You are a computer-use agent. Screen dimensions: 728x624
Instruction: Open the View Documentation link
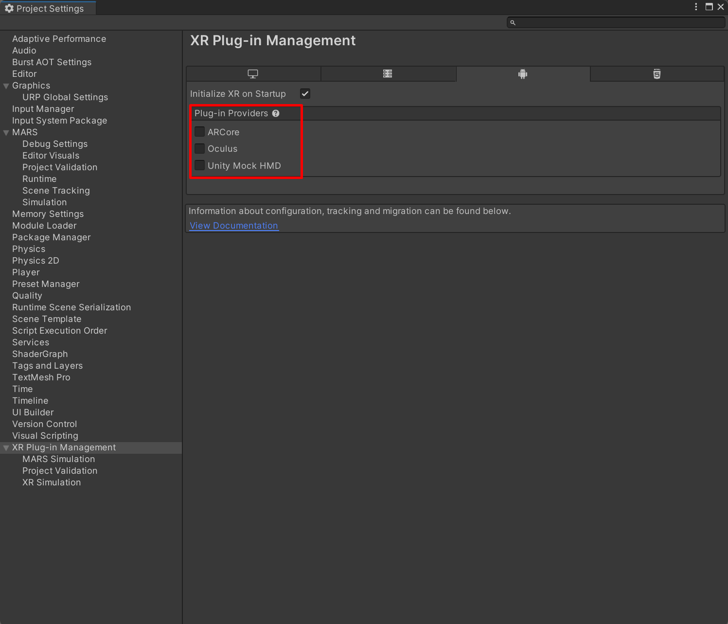234,226
